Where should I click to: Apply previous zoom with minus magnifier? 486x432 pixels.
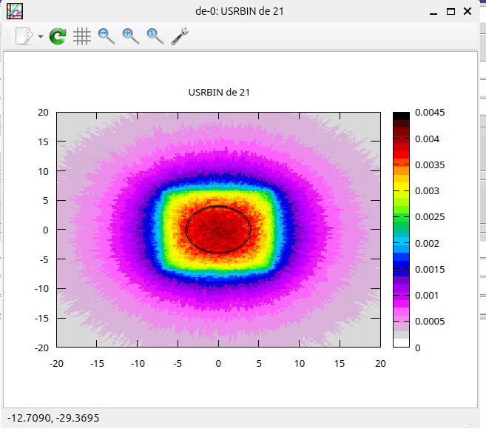click(x=107, y=36)
